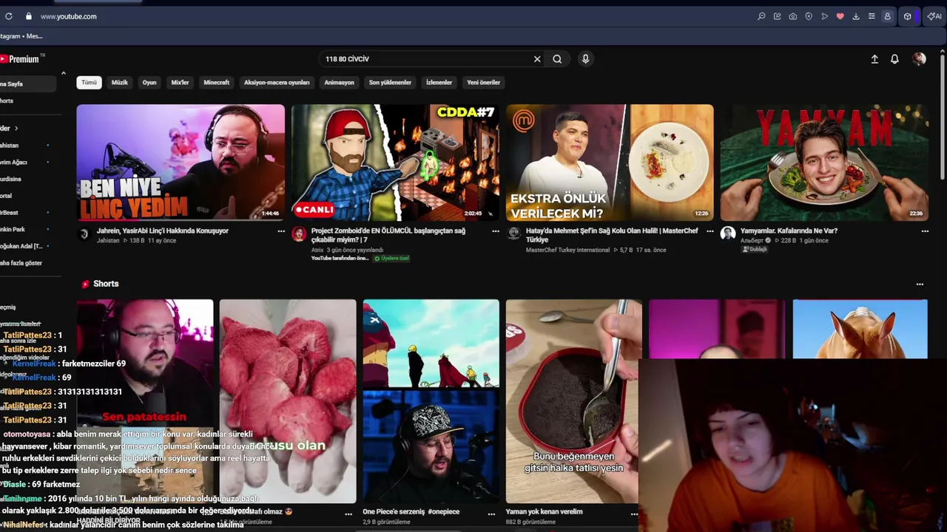Take a snapshot with the camera icon
Viewport: 947px width, 532px height.
click(x=793, y=16)
